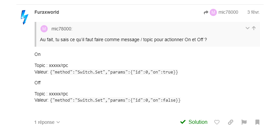
Task: Click the Switch.Set on:false code snippet
Action: point(115,100)
